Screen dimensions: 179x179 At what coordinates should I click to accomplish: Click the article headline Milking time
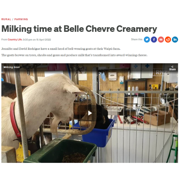point(79,29)
